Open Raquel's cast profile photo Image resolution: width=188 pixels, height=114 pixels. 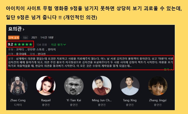click(46, 85)
